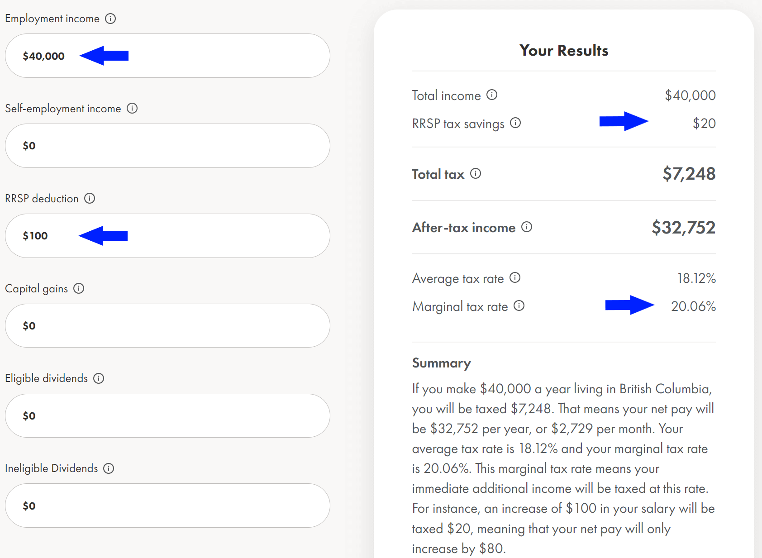Open the Eligible dividends info tooltip
The image size is (762, 558).
pos(99,378)
